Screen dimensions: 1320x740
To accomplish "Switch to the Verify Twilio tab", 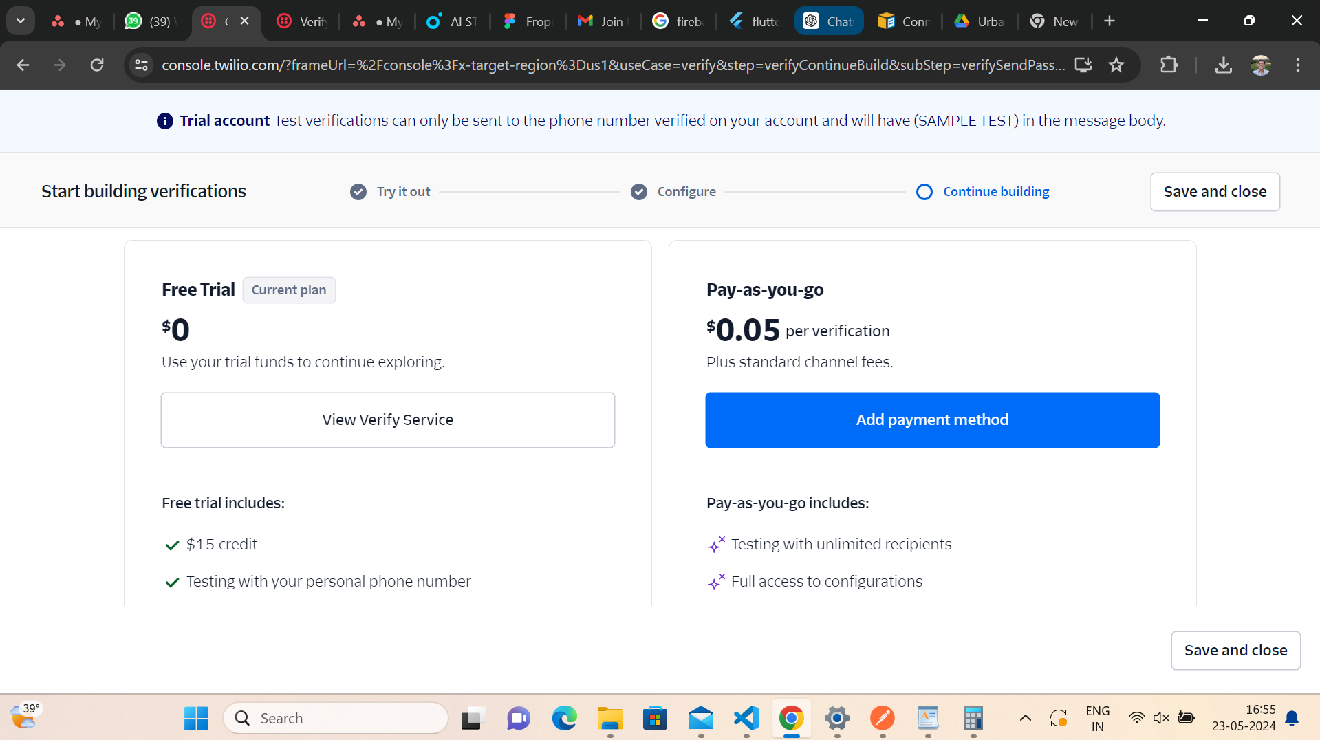I will 301,21.
